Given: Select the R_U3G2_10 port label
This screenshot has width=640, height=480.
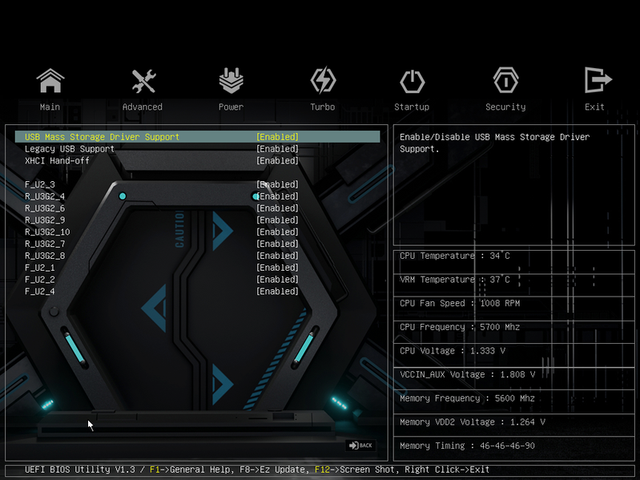Looking at the screenshot, I should [x=47, y=232].
